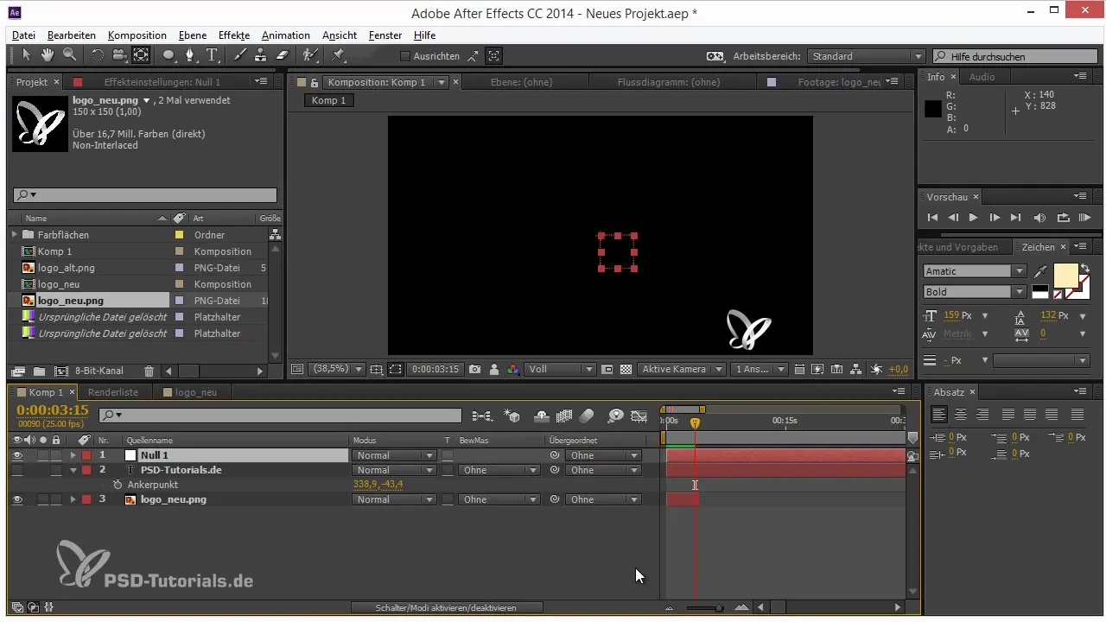Select the Eraser tool
This screenshot has height=622, width=1106.
click(x=282, y=55)
